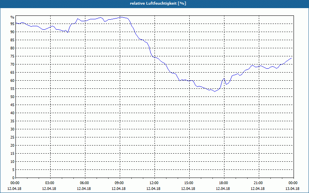
Task: Click the y-axis value 65
Action: click(x=12, y=73)
